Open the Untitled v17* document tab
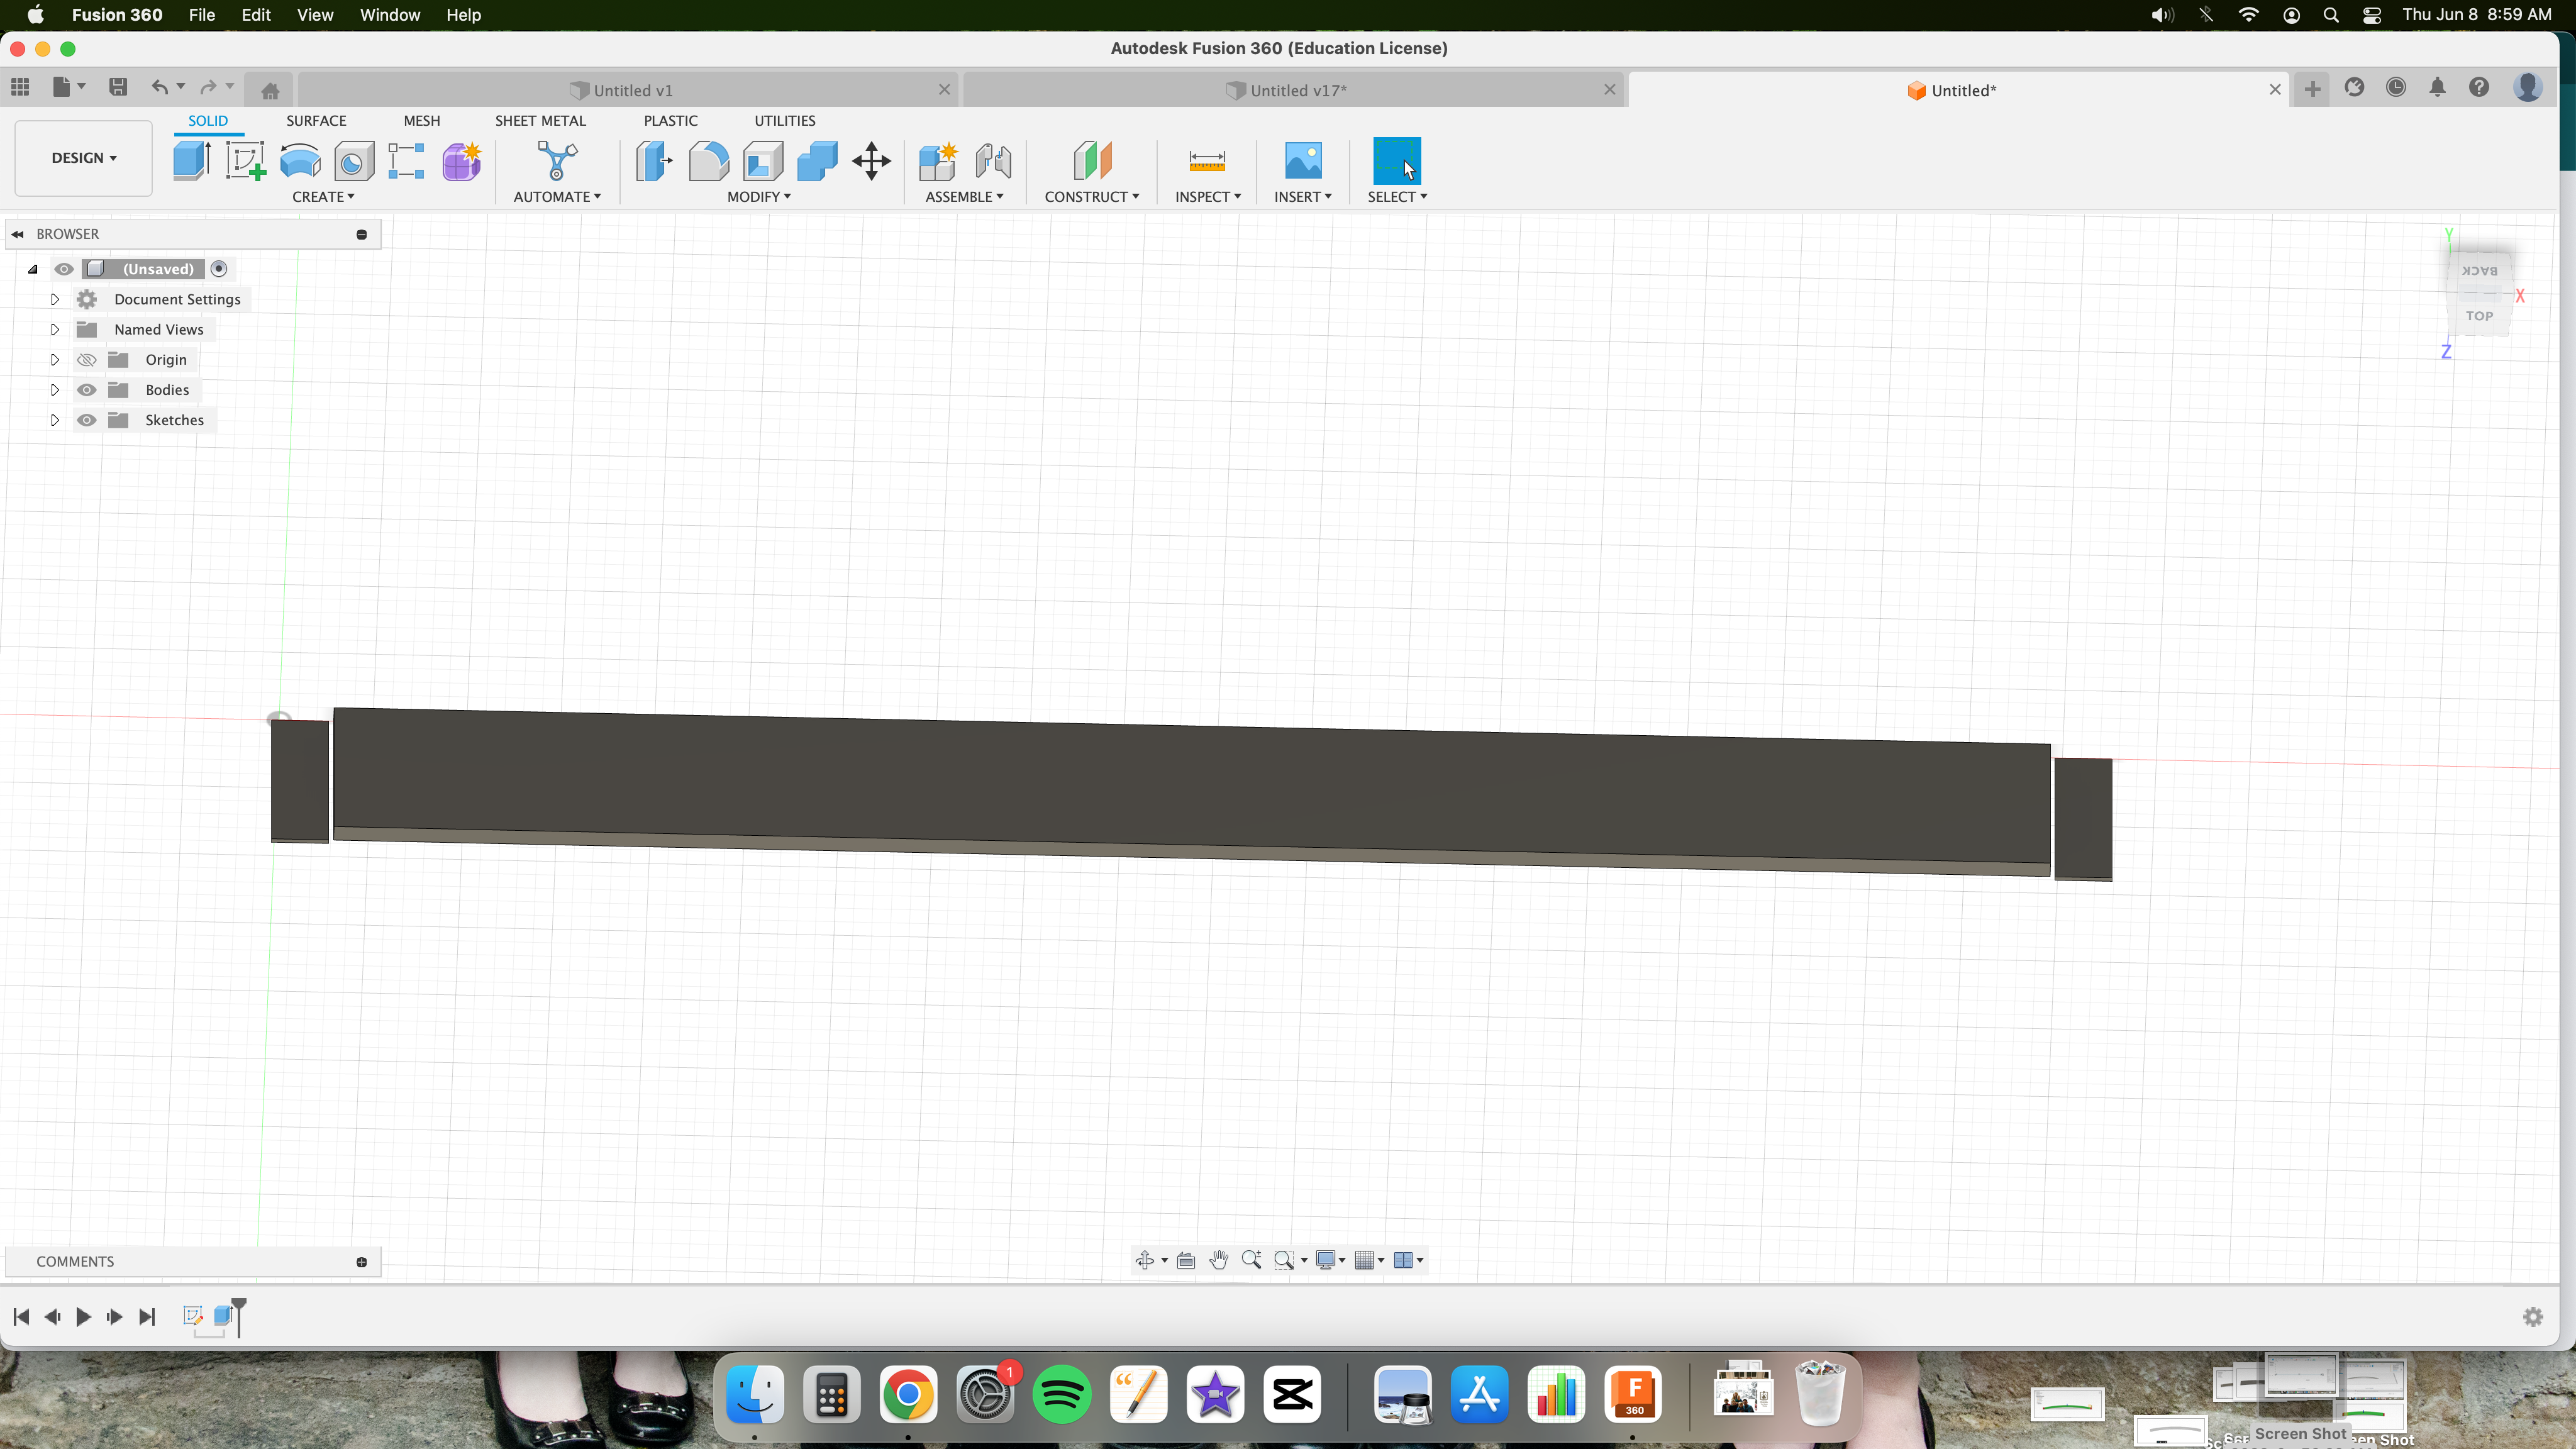This screenshot has height=1449, width=2576. tap(1295, 90)
